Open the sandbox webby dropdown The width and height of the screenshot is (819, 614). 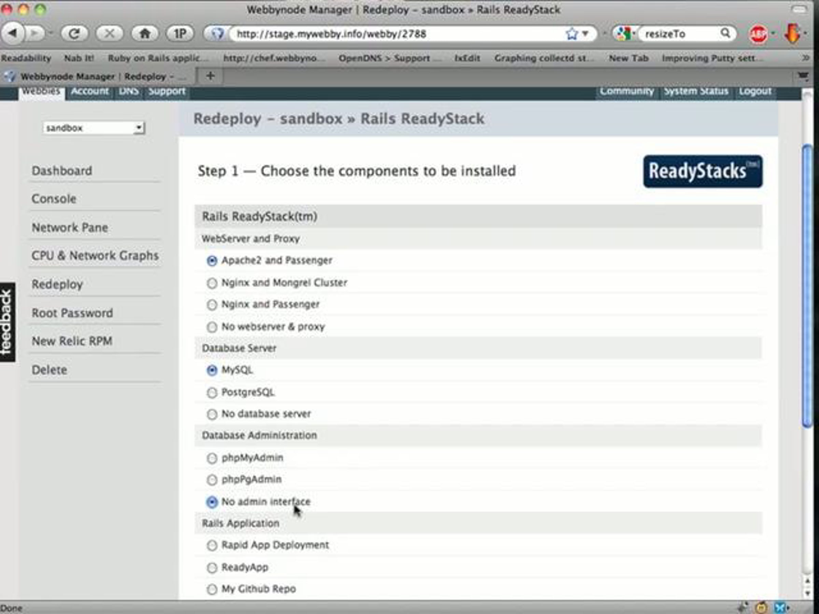pos(94,128)
